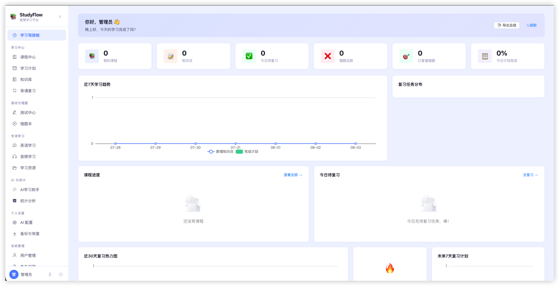The image size is (559, 286).
Task: Click the power logout icon beside 管理员
Action: pos(61,274)
